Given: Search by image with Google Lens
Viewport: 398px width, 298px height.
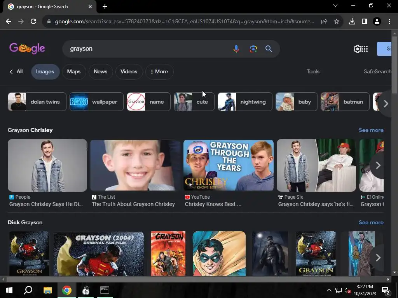Looking at the screenshot, I should (x=253, y=49).
